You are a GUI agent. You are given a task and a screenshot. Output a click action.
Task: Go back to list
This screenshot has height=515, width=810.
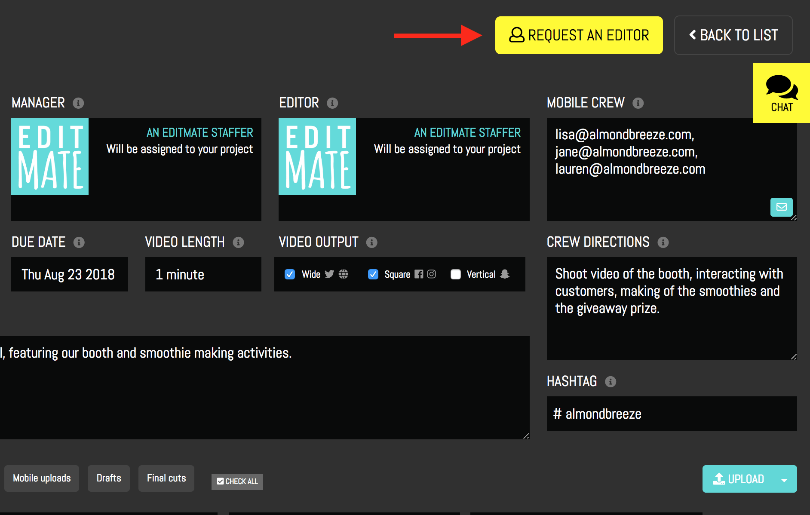click(733, 35)
